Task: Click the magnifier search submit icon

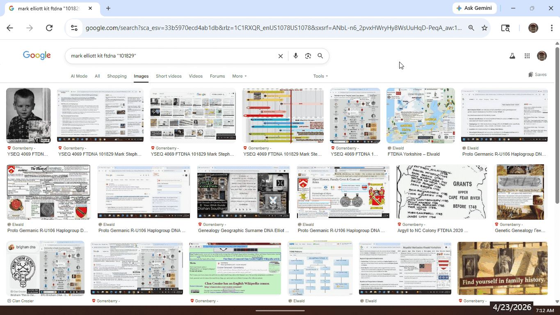Action: pyautogui.click(x=320, y=56)
